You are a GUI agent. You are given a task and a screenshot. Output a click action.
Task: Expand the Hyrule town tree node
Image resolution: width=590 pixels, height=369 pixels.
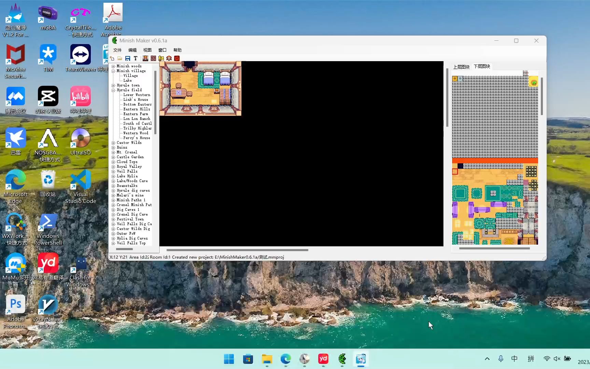point(113,85)
